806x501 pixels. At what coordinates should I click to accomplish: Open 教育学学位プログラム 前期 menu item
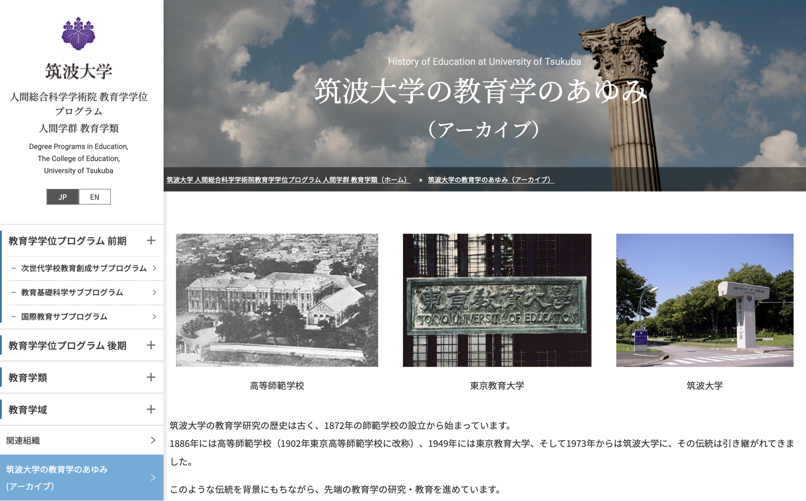(x=67, y=241)
